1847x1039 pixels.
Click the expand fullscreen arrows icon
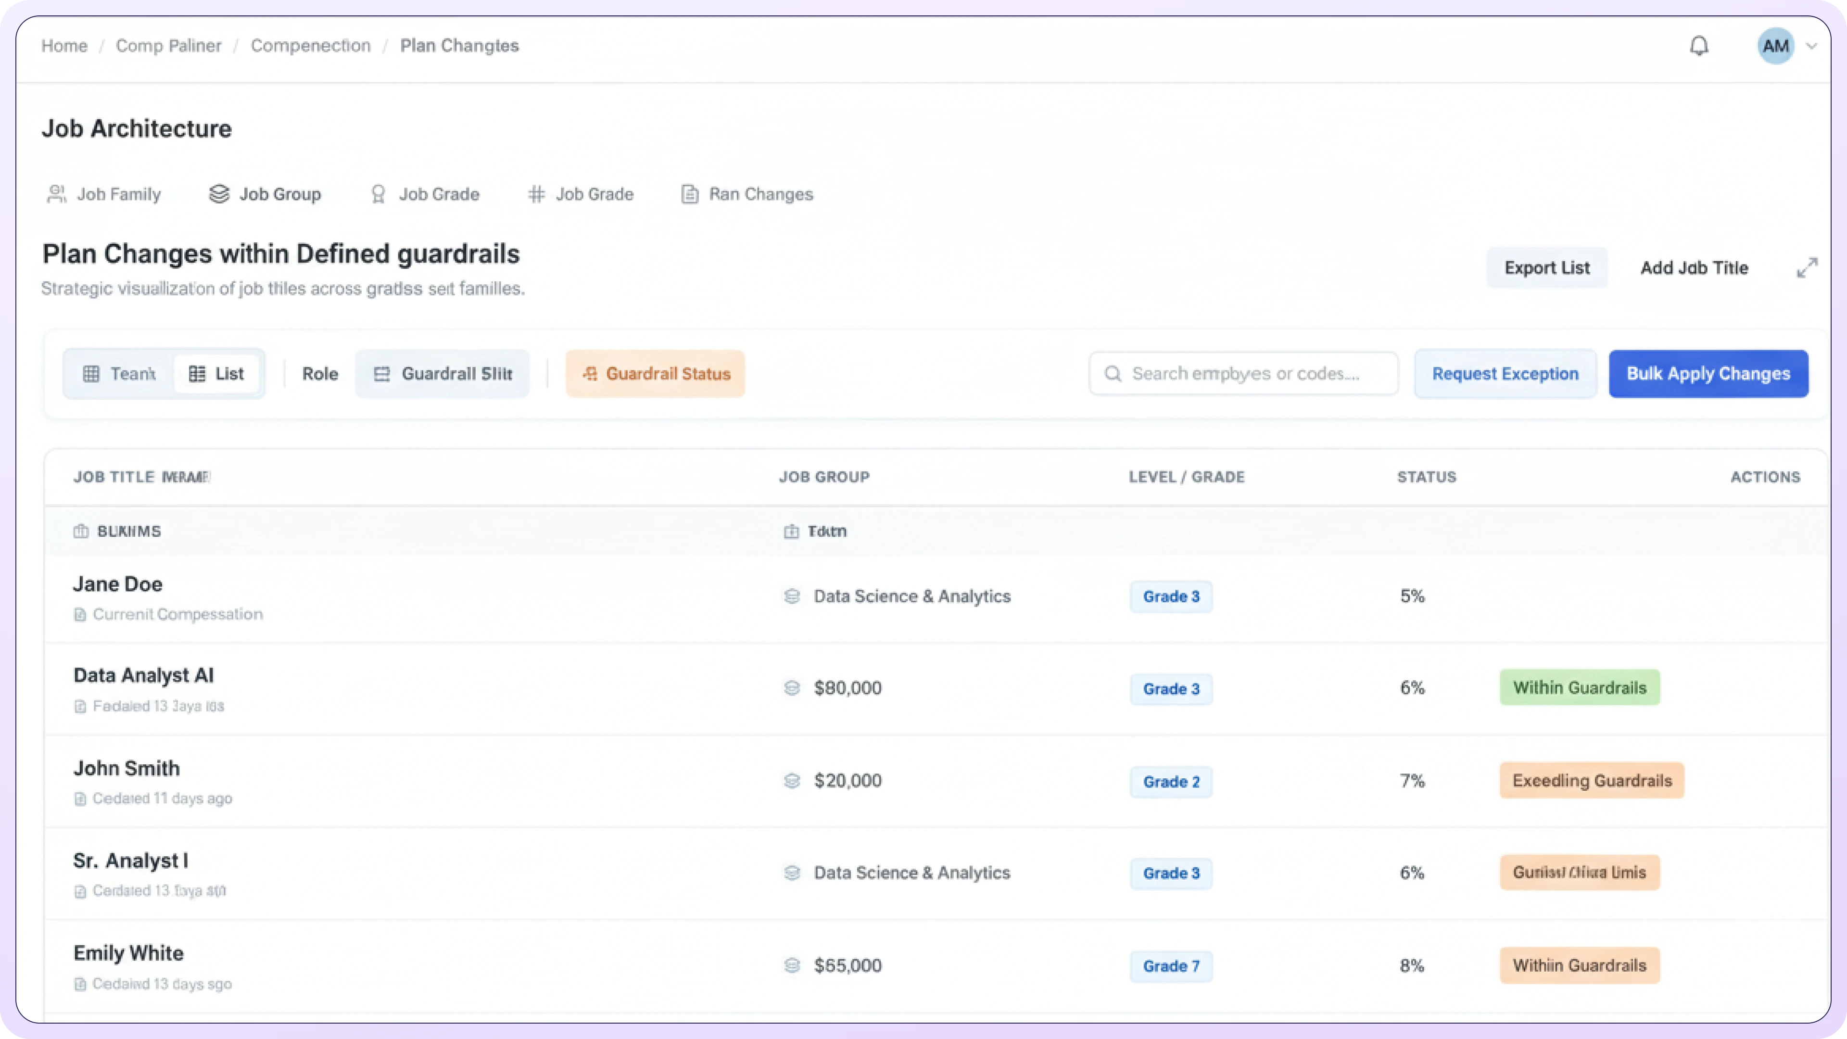(x=1807, y=267)
